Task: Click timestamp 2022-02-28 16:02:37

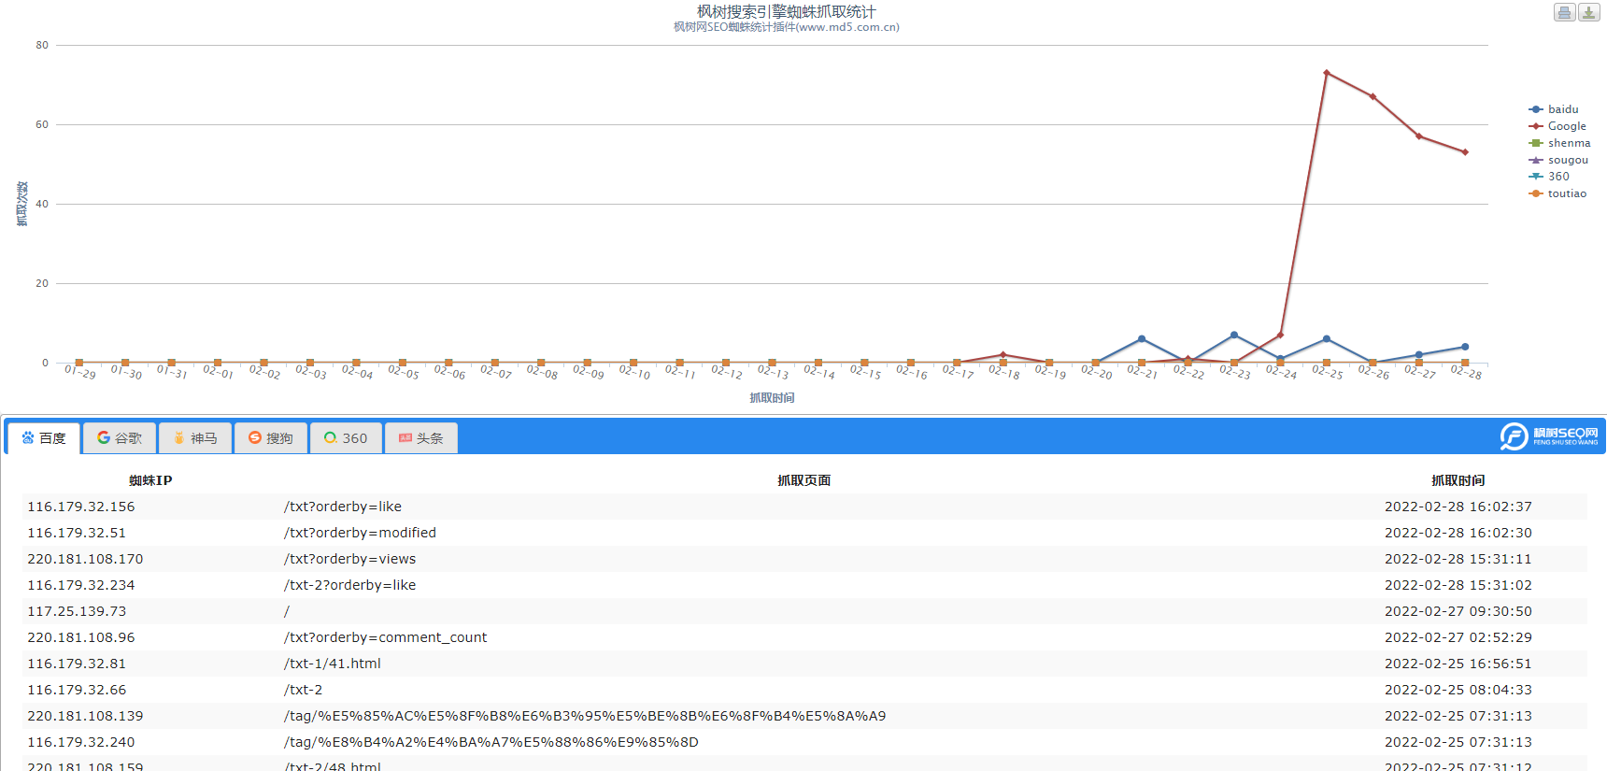Action: tap(1458, 507)
